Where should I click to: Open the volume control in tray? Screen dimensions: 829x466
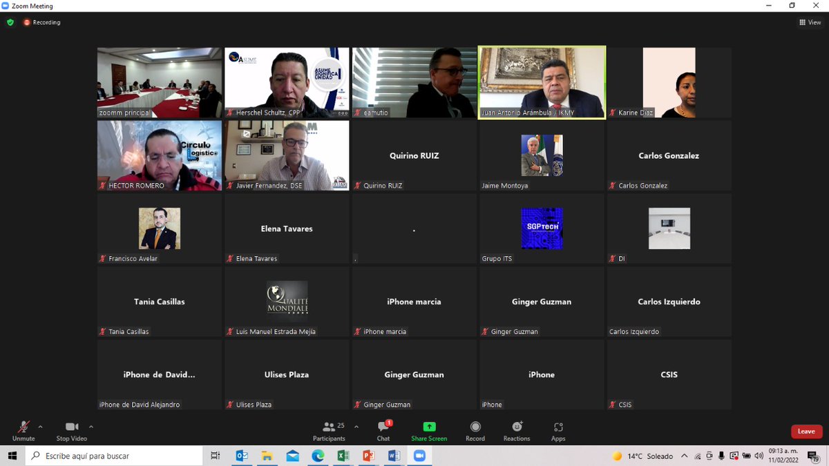[x=759, y=456]
